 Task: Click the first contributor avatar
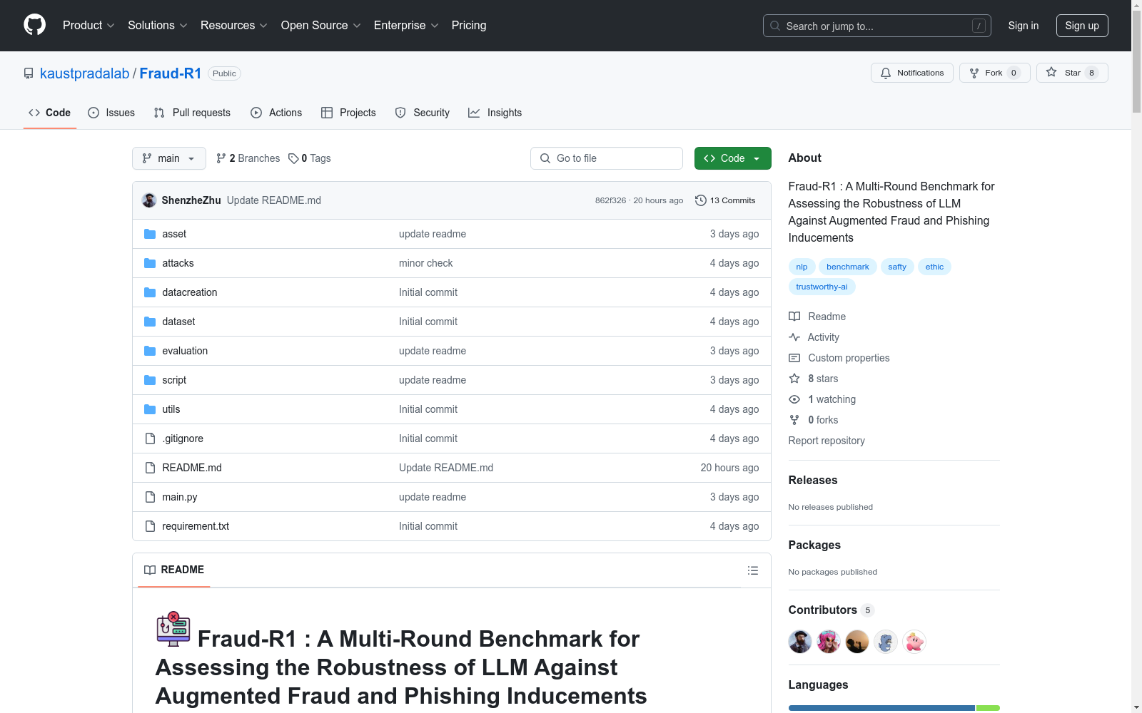800,642
